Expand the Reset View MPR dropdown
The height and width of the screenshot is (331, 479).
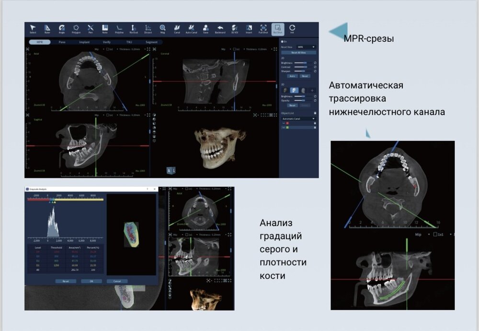(306, 47)
